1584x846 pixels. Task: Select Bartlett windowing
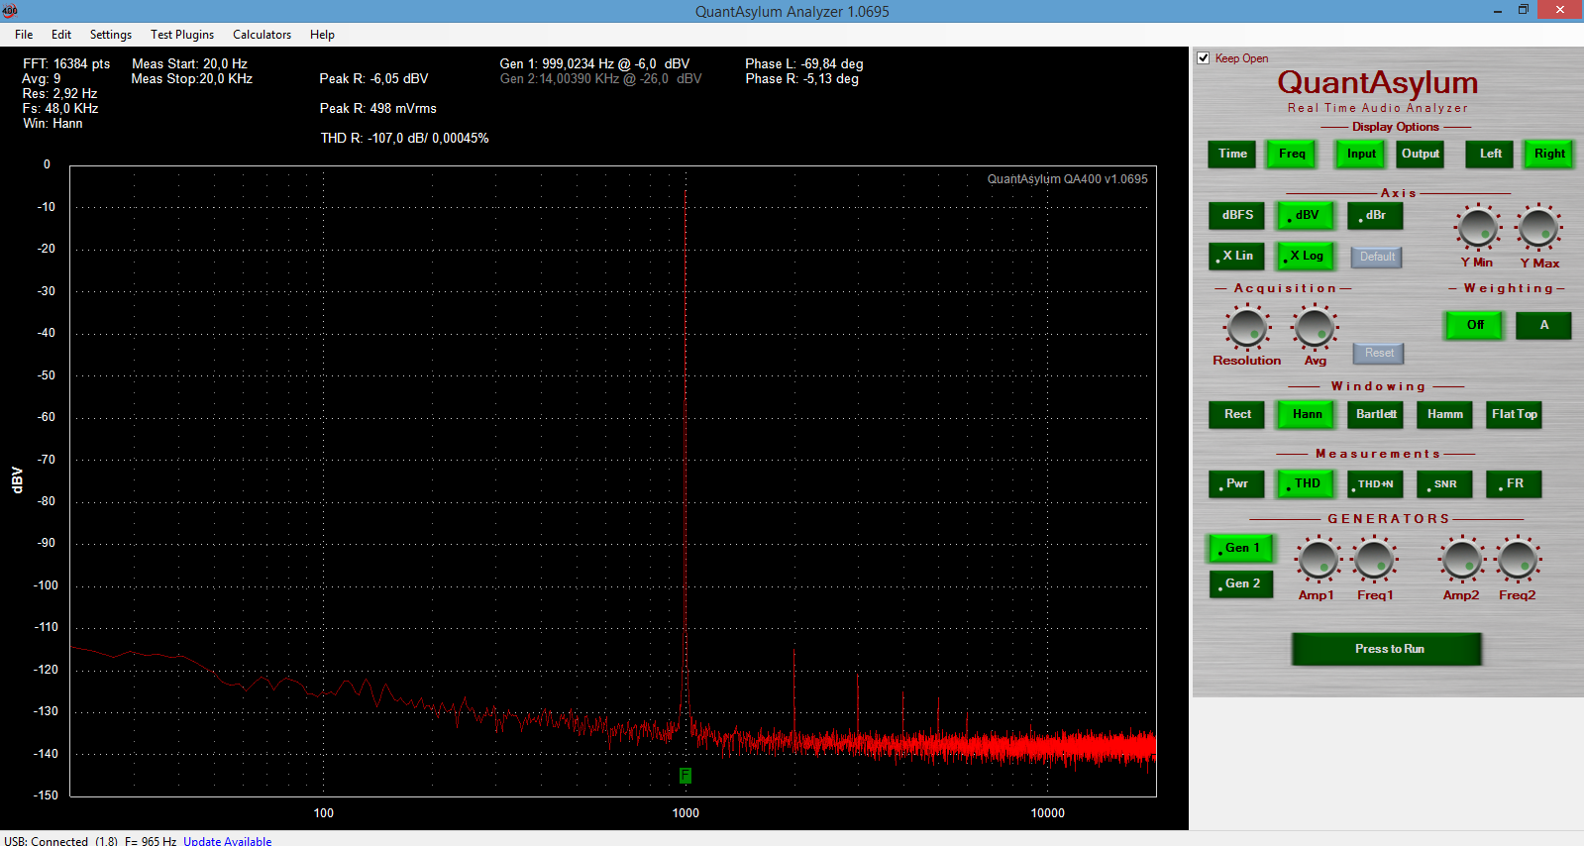click(1376, 414)
